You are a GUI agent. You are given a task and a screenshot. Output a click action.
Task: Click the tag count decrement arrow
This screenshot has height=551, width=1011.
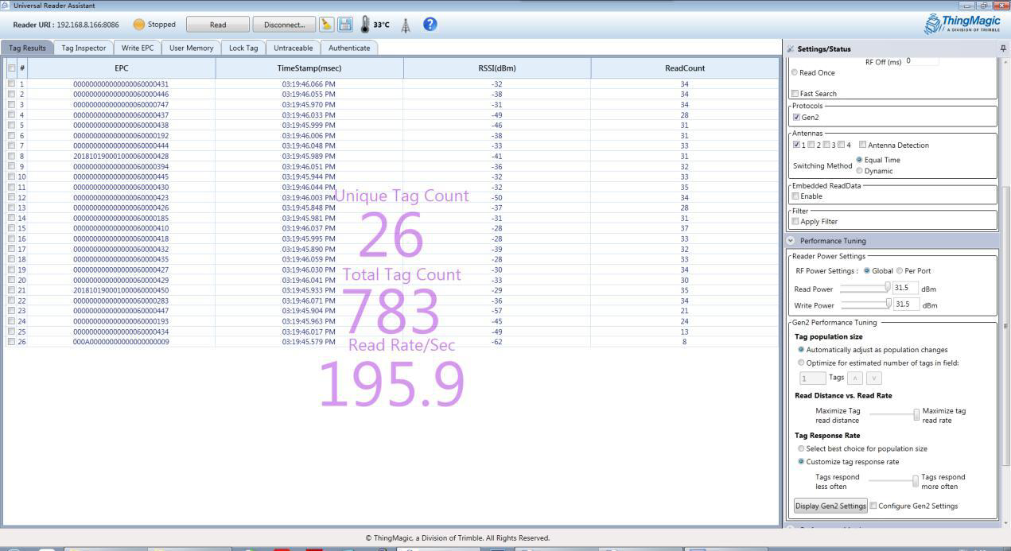point(873,378)
